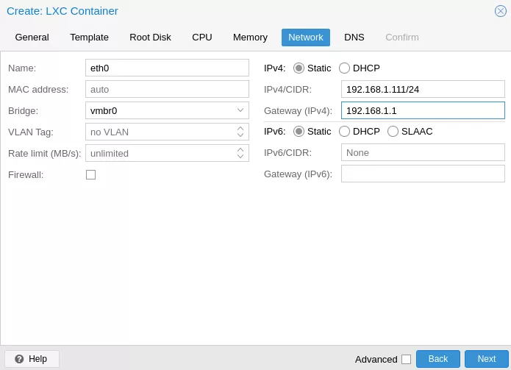Image resolution: width=511 pixels, height=370 pixels.
Task: Decrease Rate limit with down arrow
Action: click(x=240, y=157)
